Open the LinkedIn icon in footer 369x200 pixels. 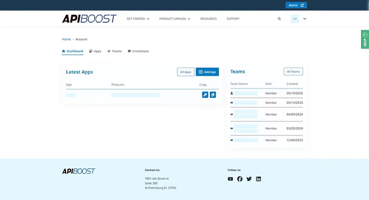(258, 179)
